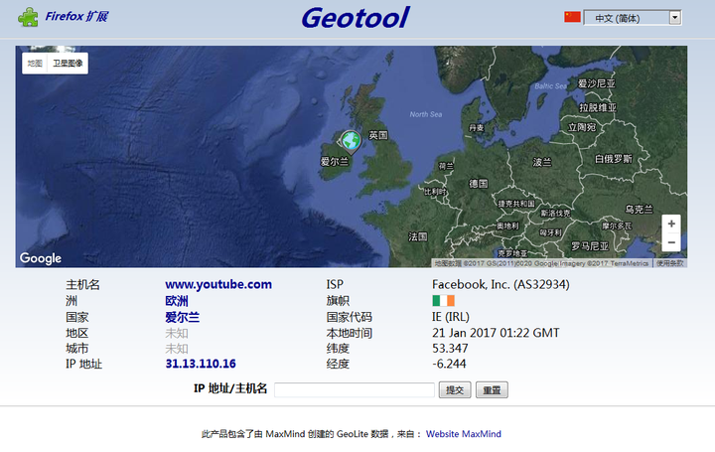Image resolution: width=715 pixels, height=452 pixels.
Task: Click the North Sea label on map
Action: (425, 114)
